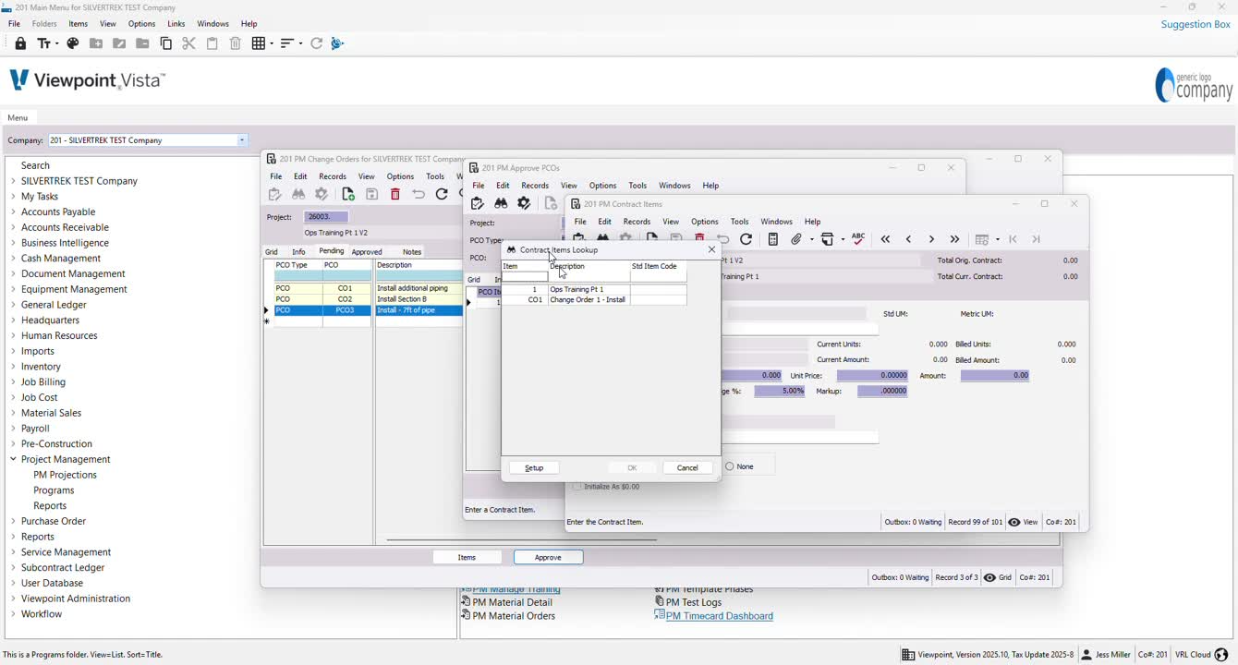Click refresh icon in PM Change Orders toolbar
The height and width of the screenshot is (665, 1238).
[x=442, y=194]
